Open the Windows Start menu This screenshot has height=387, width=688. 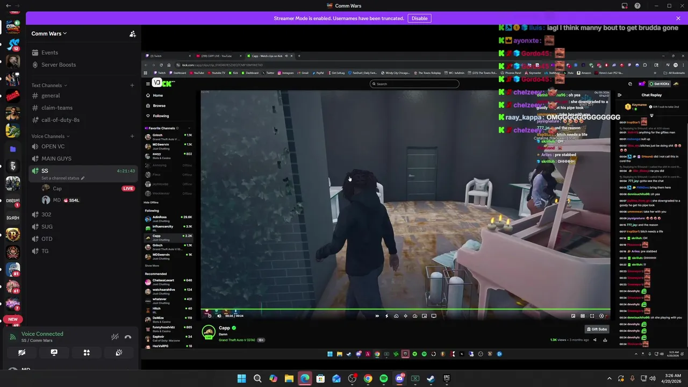242,378
